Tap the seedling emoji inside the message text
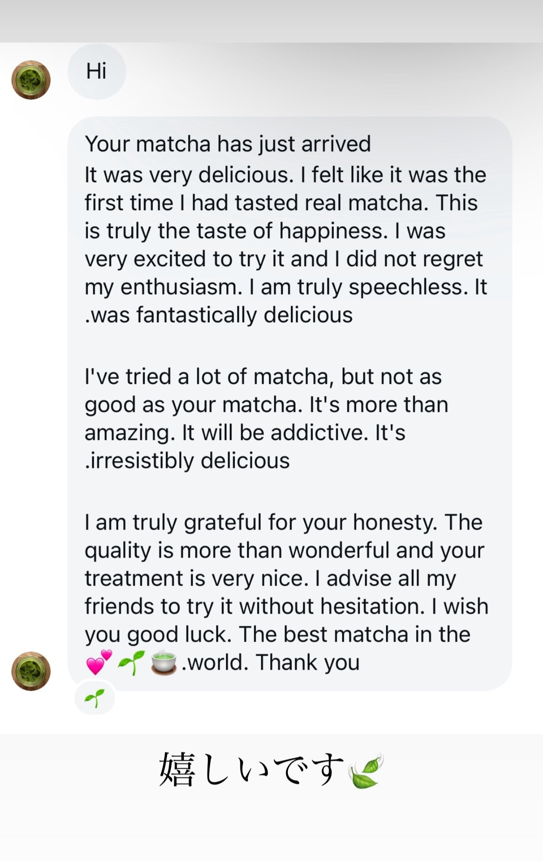 point(131,663)
